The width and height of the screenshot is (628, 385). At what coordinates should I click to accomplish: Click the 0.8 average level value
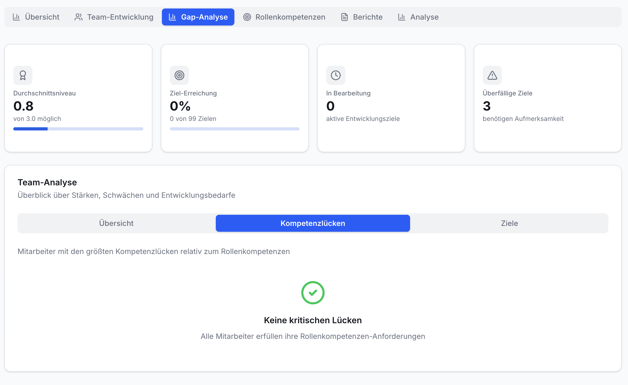pos(23,106)
